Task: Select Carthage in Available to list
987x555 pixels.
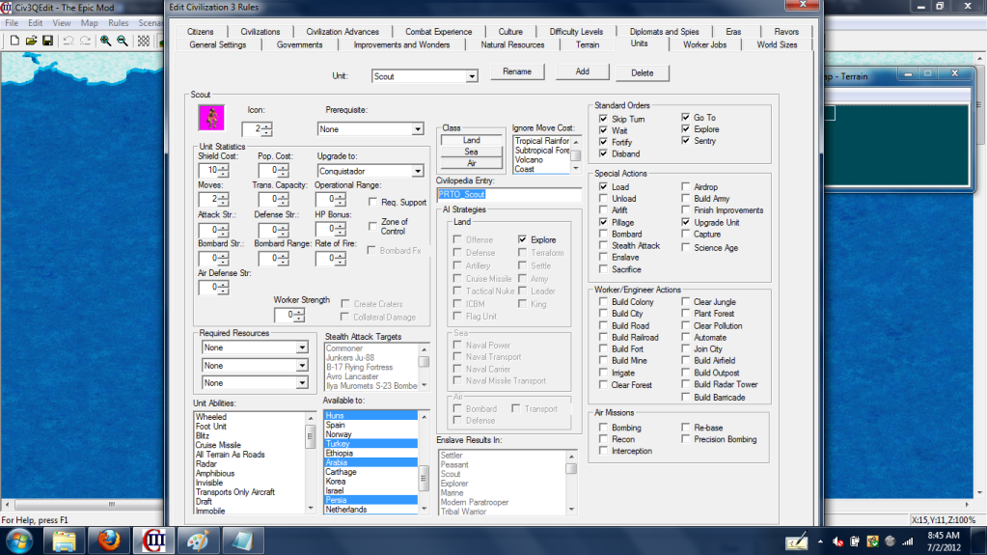Action: (x=370, y=472)
